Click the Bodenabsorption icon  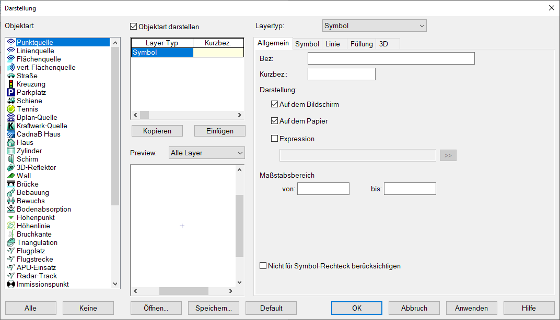[11, 209]
